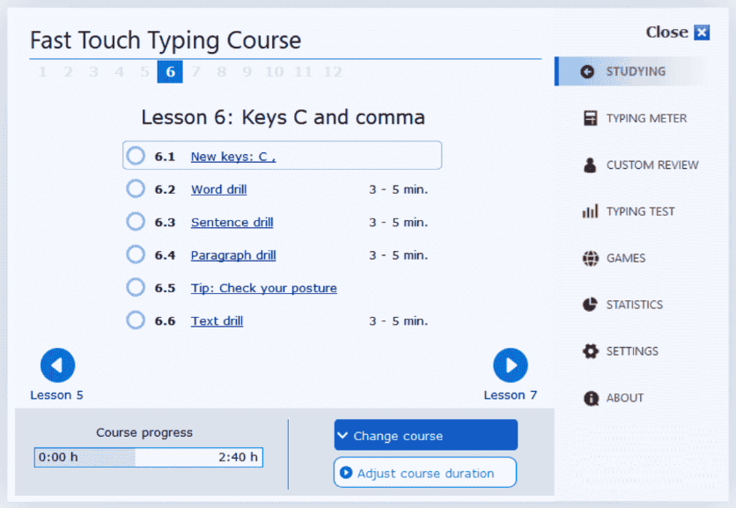Click the Statistics pie chart icon
This screenshot has height=508, width=736.
[590, 305]
